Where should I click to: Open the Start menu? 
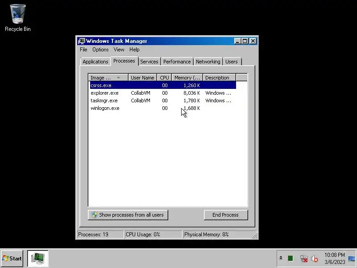click(12, 259)
